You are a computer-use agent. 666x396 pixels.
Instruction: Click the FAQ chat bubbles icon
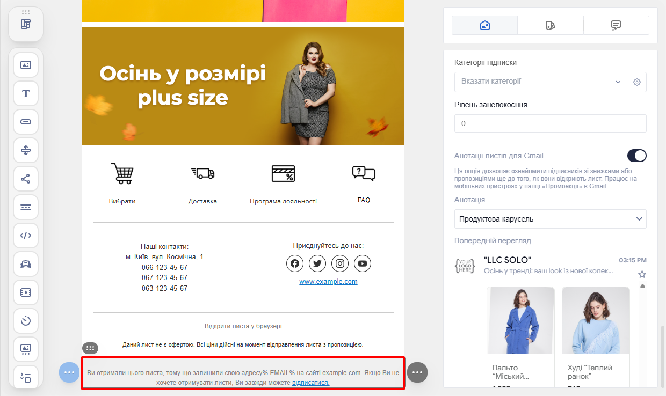pos(364,173)
